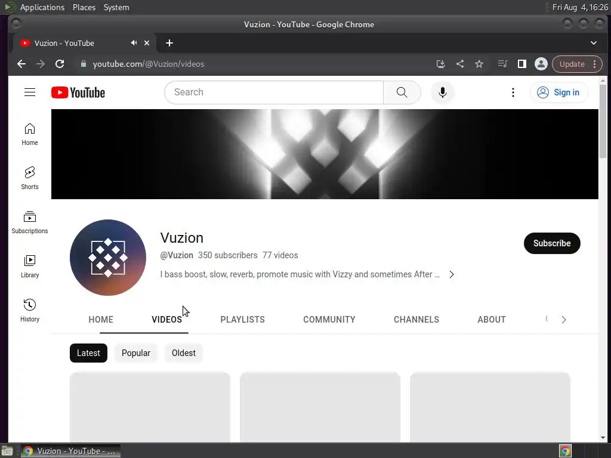The image size is (611, 458).
Task: Open Library in the sidebar
Action: click(x=30, y=267)
